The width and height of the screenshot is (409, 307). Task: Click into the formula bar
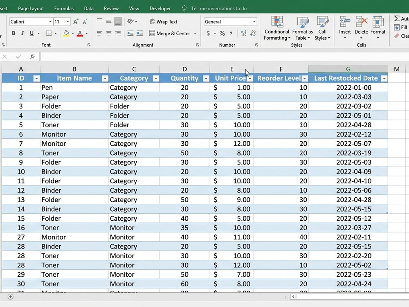click(x=224, y=56)
